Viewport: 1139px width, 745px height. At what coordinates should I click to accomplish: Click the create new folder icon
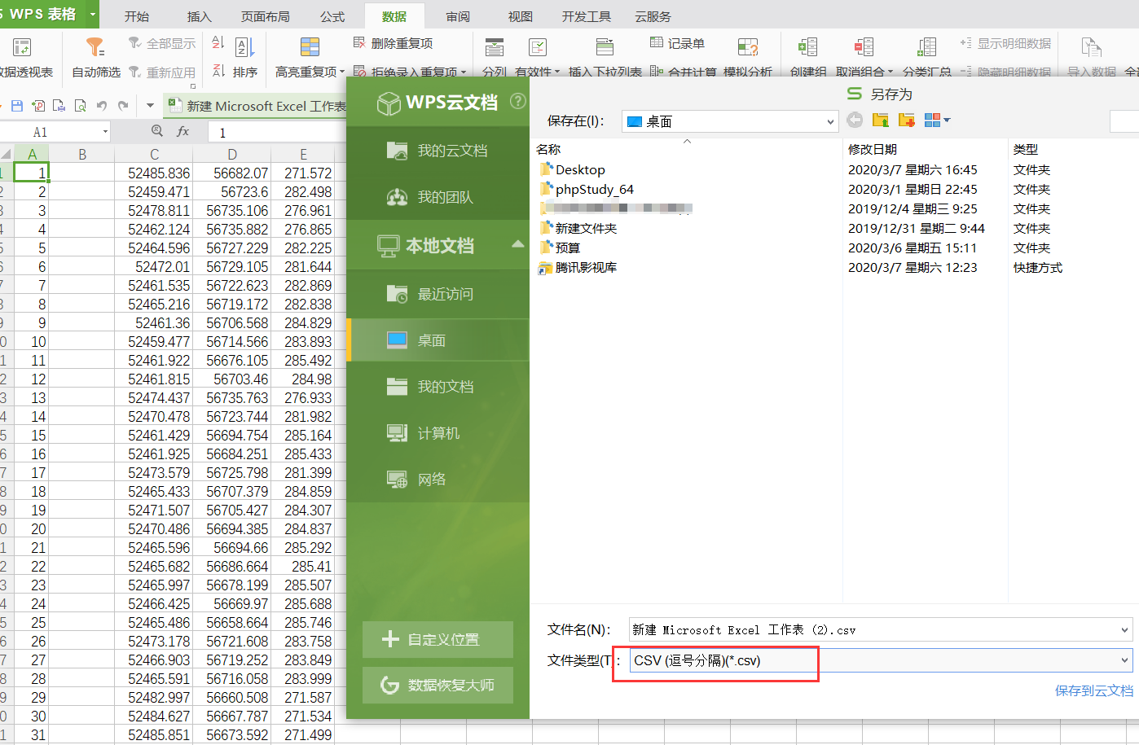907,121
